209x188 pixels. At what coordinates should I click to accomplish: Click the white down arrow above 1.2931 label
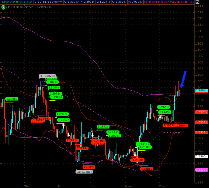click(69, 135)
